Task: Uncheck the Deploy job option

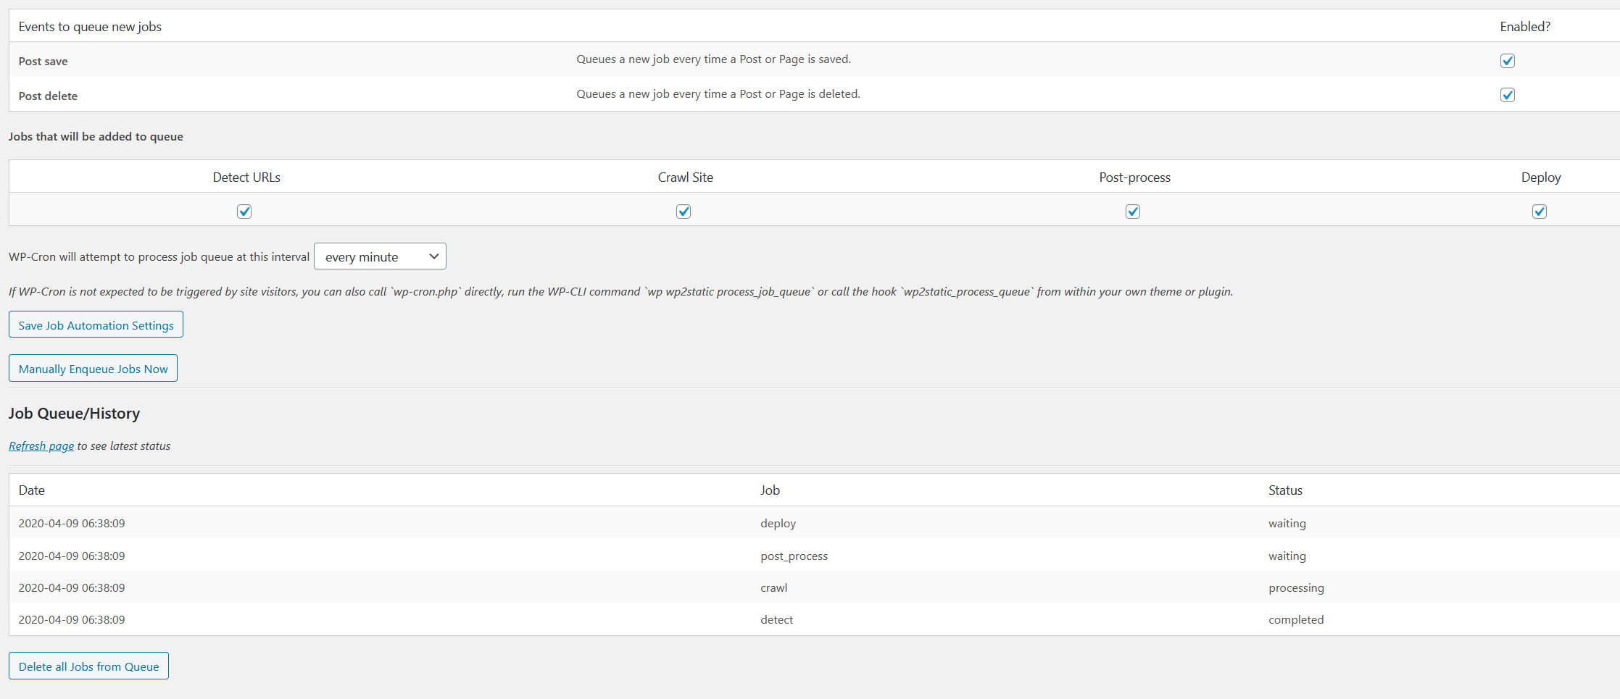Action: (x=1540, y=212)
